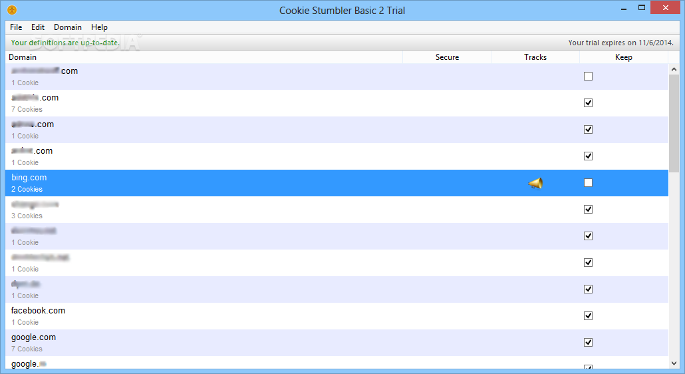Minimize the Cookie Stumbler window
This screenshot has height=374, width=685.
pyautogui.click(x=624, y=8)
